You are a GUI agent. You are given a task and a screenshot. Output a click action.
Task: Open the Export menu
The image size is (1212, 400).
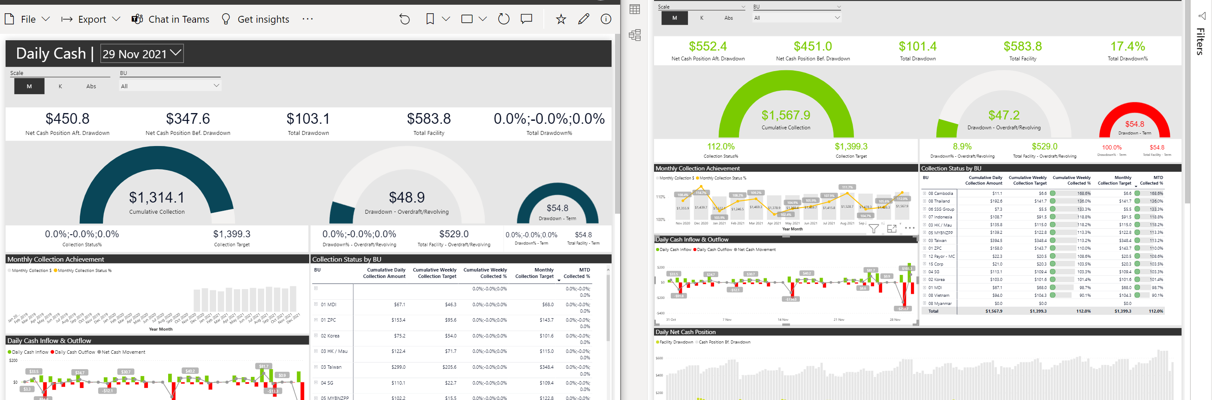point(91,19)
